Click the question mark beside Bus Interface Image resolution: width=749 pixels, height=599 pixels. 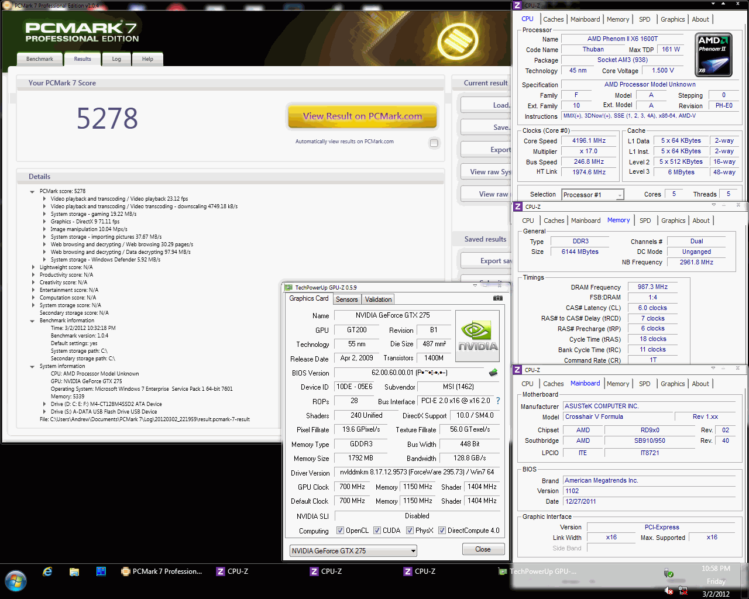(498, 401)
